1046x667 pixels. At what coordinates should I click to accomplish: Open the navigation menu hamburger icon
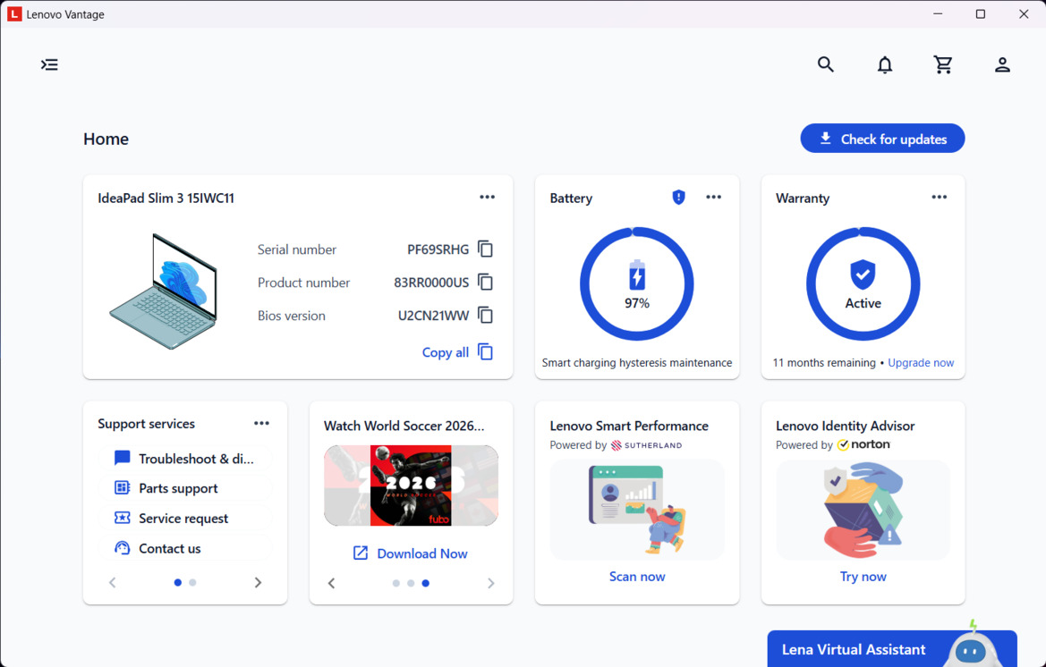(49, 64)
